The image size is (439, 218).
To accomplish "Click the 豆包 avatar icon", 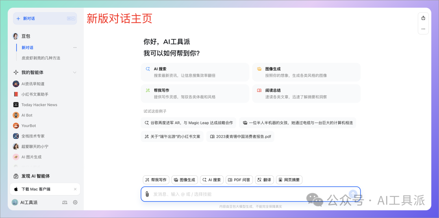I will (16, 36).
